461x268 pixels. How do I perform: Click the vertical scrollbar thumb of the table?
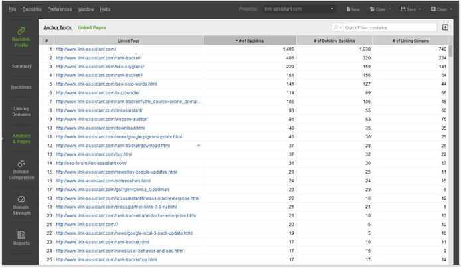click(451, 51)
